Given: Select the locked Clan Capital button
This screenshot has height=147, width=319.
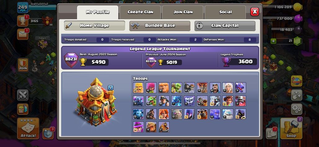Looking at the screenshot, I should click(225, 26).
